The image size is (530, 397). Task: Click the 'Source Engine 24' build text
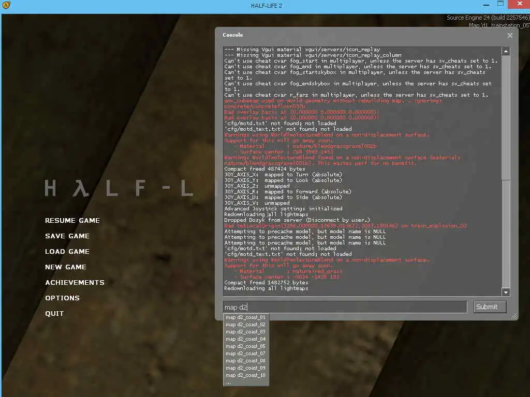pos(488,18)
